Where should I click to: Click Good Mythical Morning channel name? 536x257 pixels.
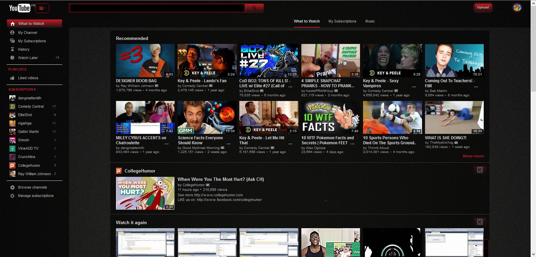pyautogui.click(x=201, y=148)
